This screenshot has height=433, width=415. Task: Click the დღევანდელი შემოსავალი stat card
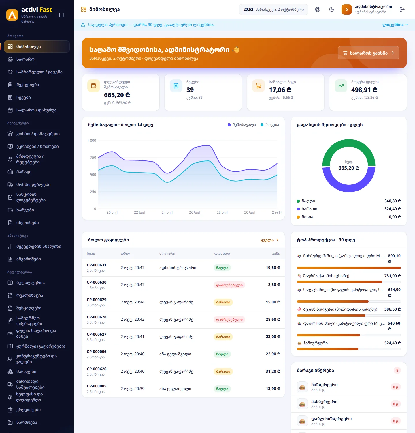[121, 92]
